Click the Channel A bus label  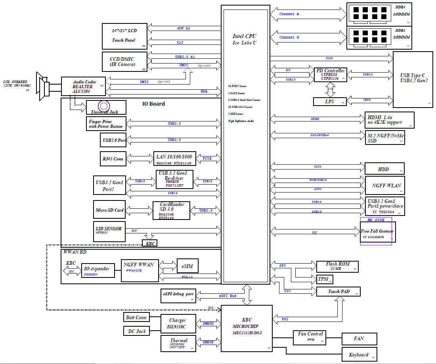[289, 14]
